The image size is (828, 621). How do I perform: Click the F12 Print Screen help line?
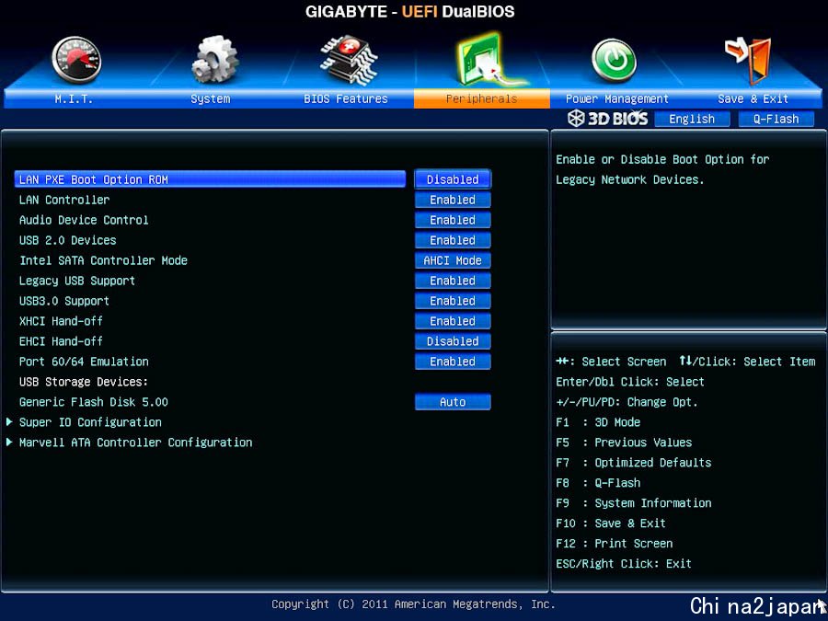pyautogui.click(x=615, y=544)
